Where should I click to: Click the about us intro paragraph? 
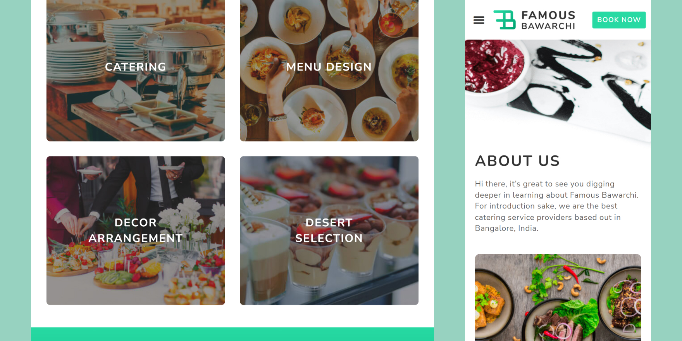click(x=556, y=206)
